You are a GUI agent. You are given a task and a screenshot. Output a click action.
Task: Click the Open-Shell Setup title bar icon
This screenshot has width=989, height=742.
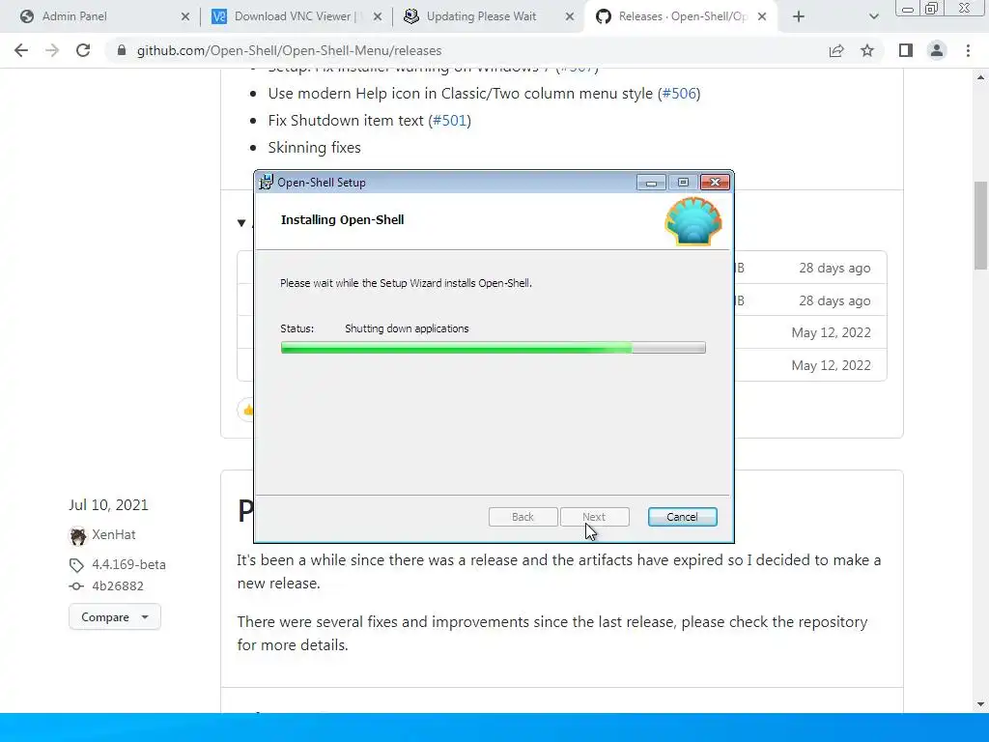pyautogui.click(x=267, y=183)
